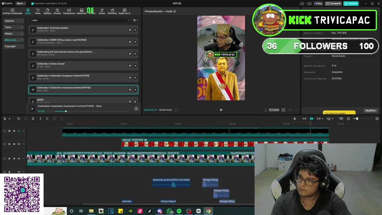The height and width of the screenshot is (215, 382).
Task: Click the Importar button
Action: coord(14,21)
